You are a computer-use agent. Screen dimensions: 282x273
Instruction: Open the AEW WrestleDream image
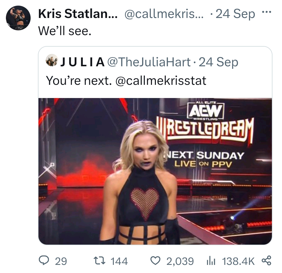pyautogui.click(x=155, y=171)
